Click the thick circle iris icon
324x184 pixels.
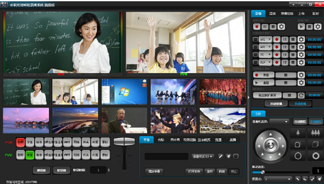tap(315, 156)
